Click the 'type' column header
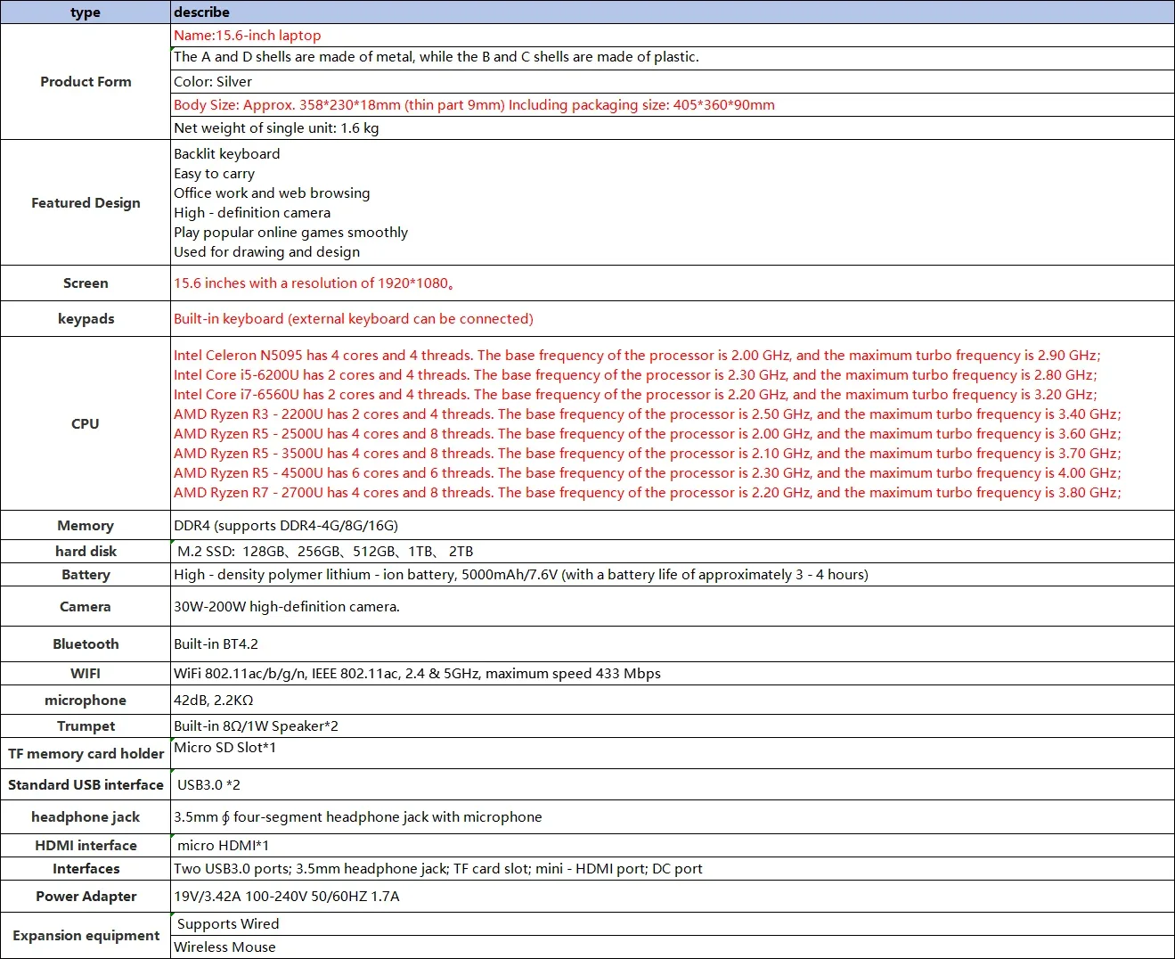The width and height of the screenshot is (1175, 959). click(86, 12)
